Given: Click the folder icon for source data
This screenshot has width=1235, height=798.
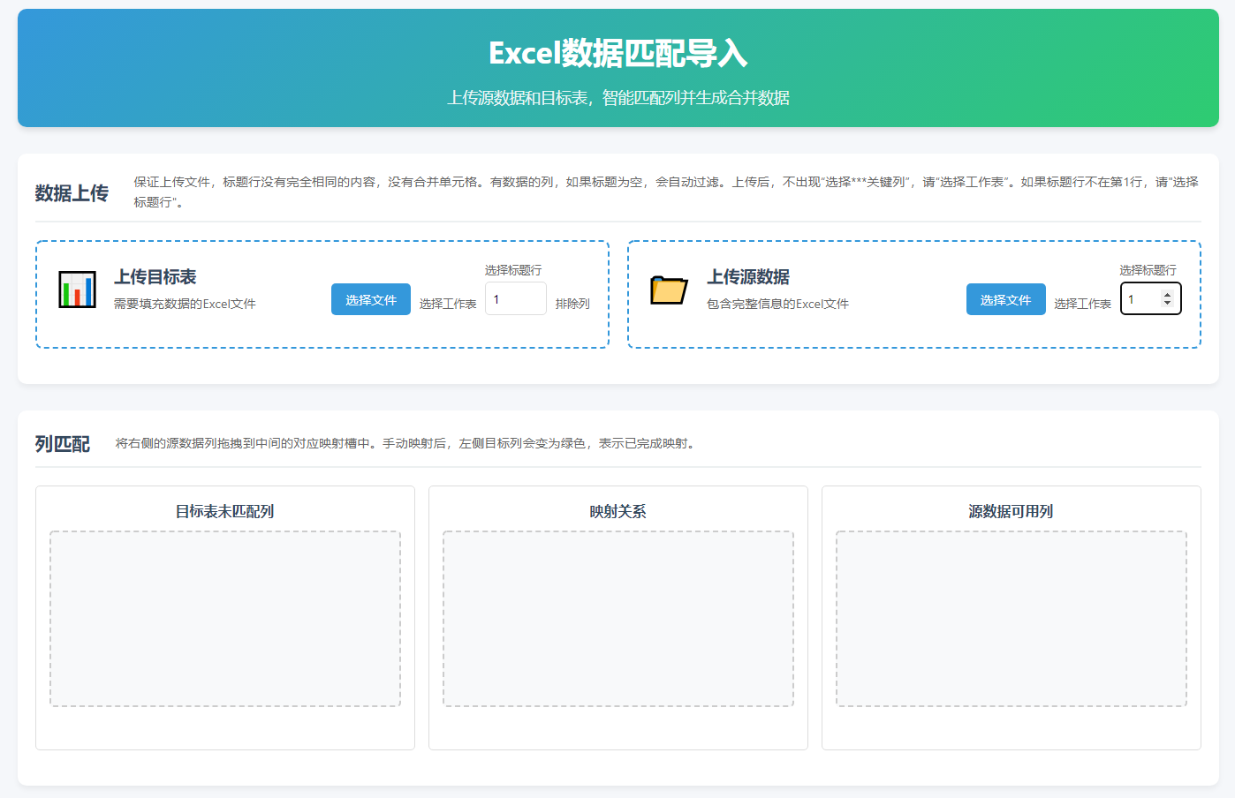Looking at the screenshot, I should [669, 290].
